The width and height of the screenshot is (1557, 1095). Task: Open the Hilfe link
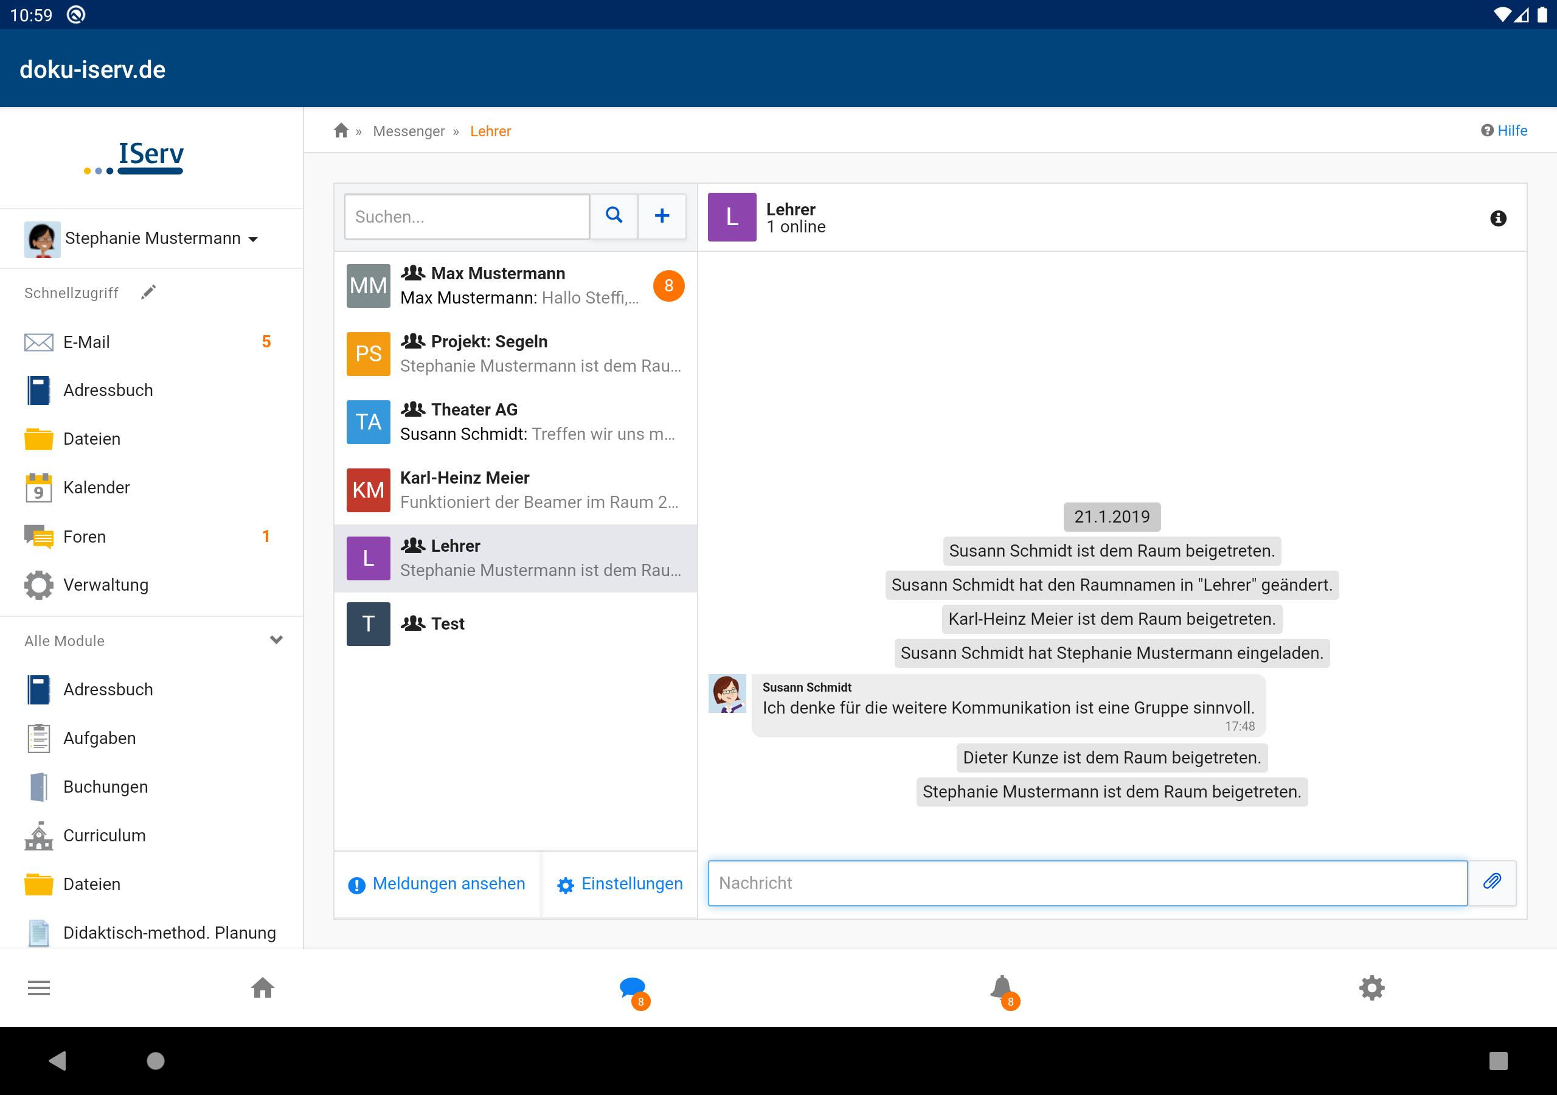1503,130
